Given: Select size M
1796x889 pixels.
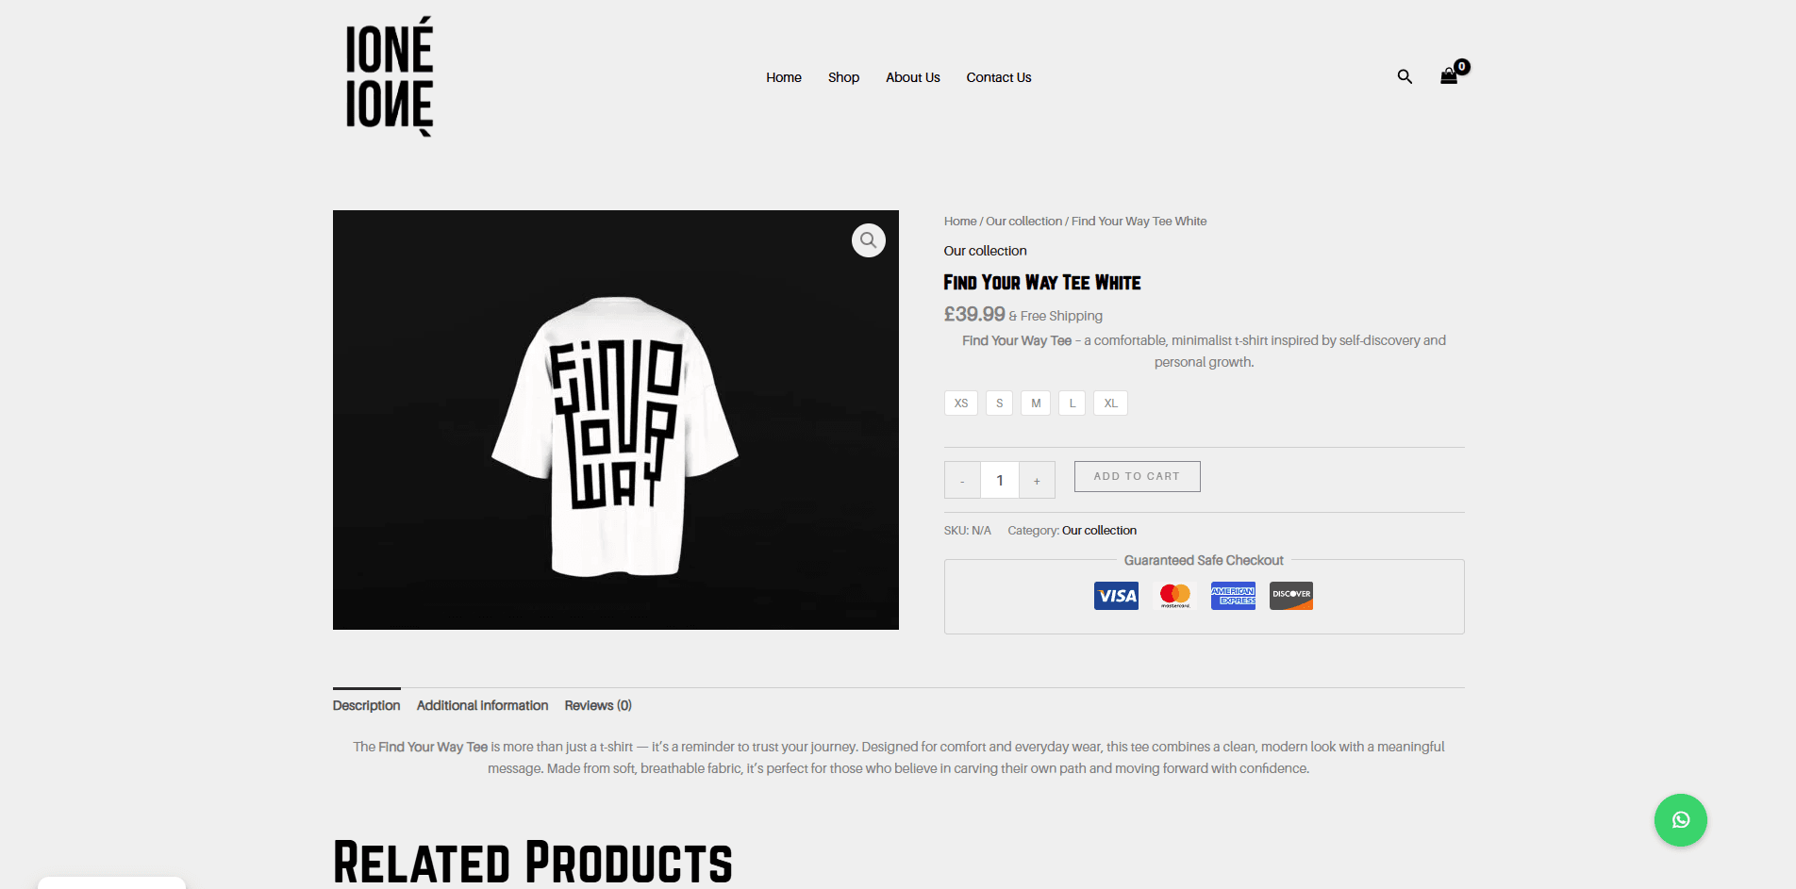Looking at the screenshot, I should [1036, 403].
